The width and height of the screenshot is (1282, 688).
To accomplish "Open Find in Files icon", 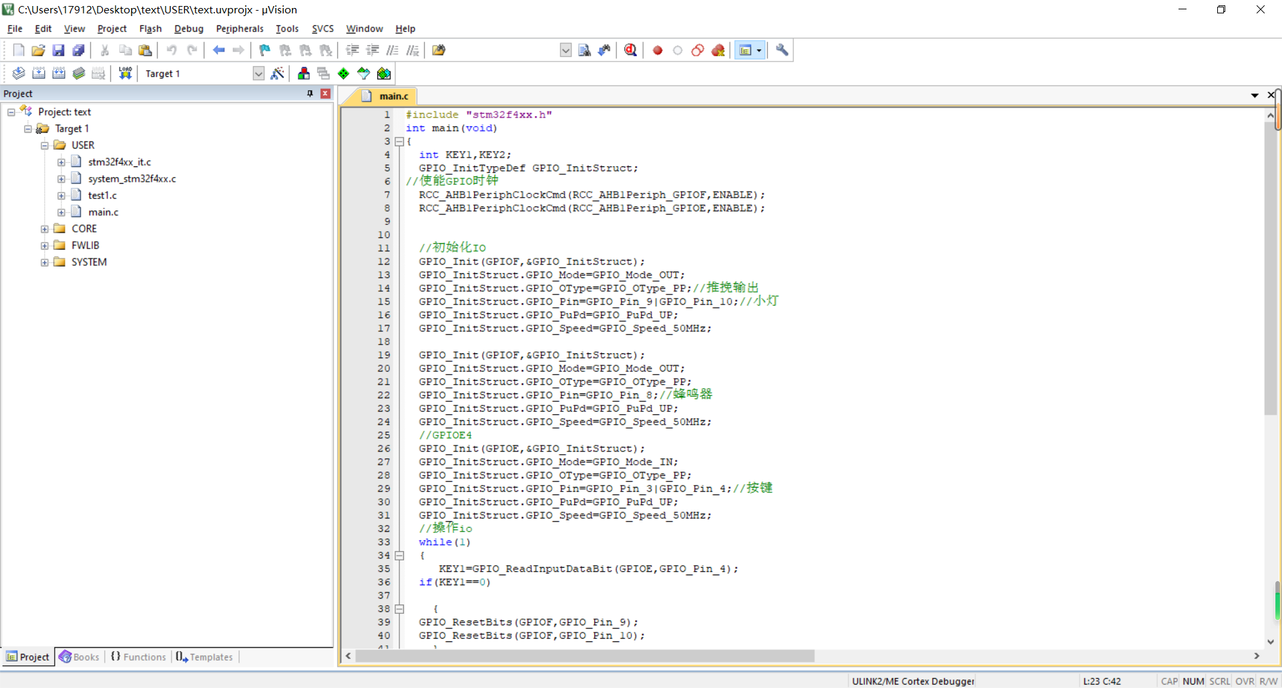I will coord(439,50).
